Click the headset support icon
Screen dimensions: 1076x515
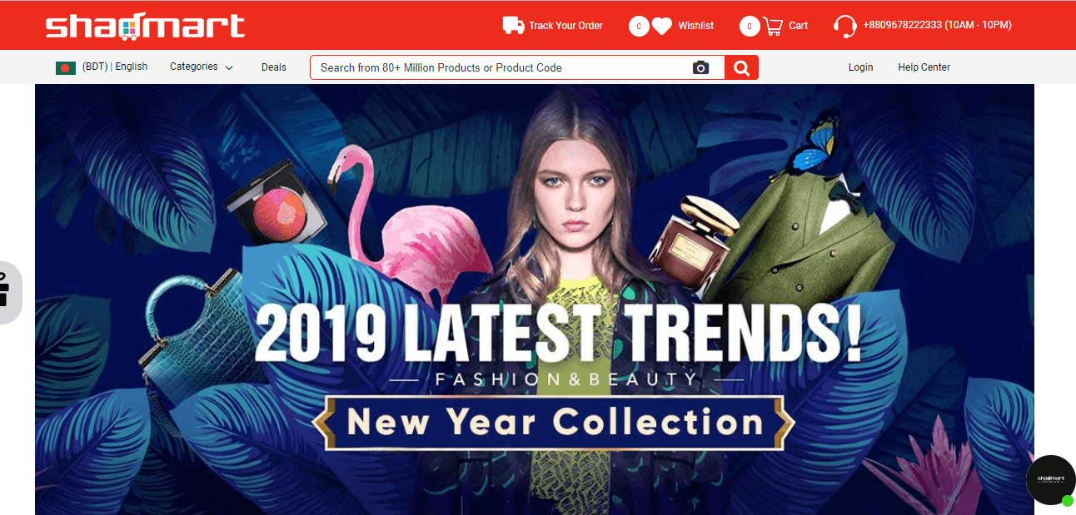coord(845,27)
